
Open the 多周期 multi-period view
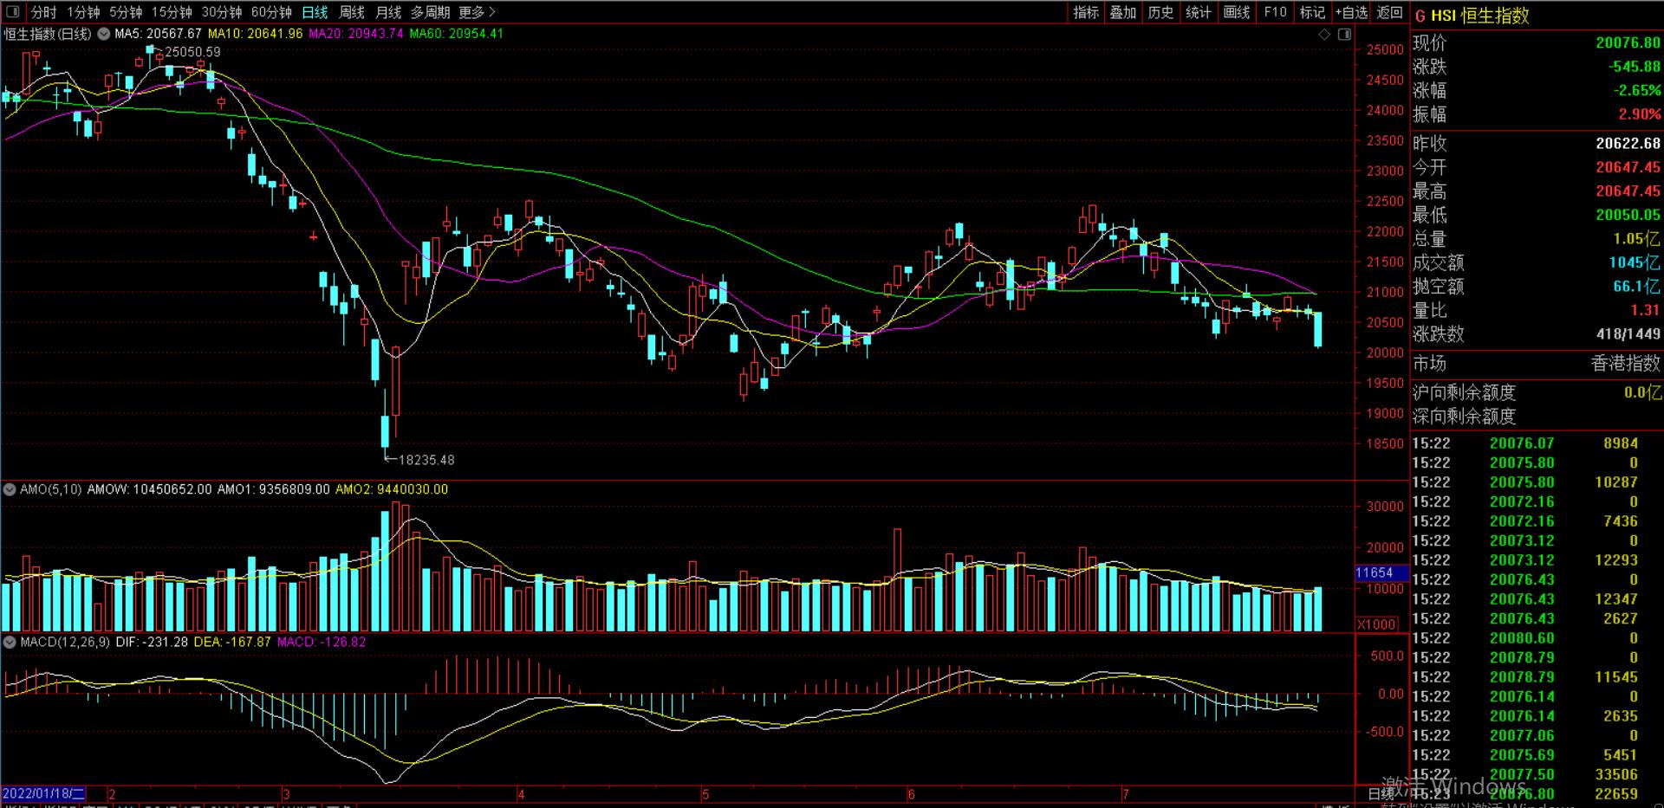[x=430, y=12]
